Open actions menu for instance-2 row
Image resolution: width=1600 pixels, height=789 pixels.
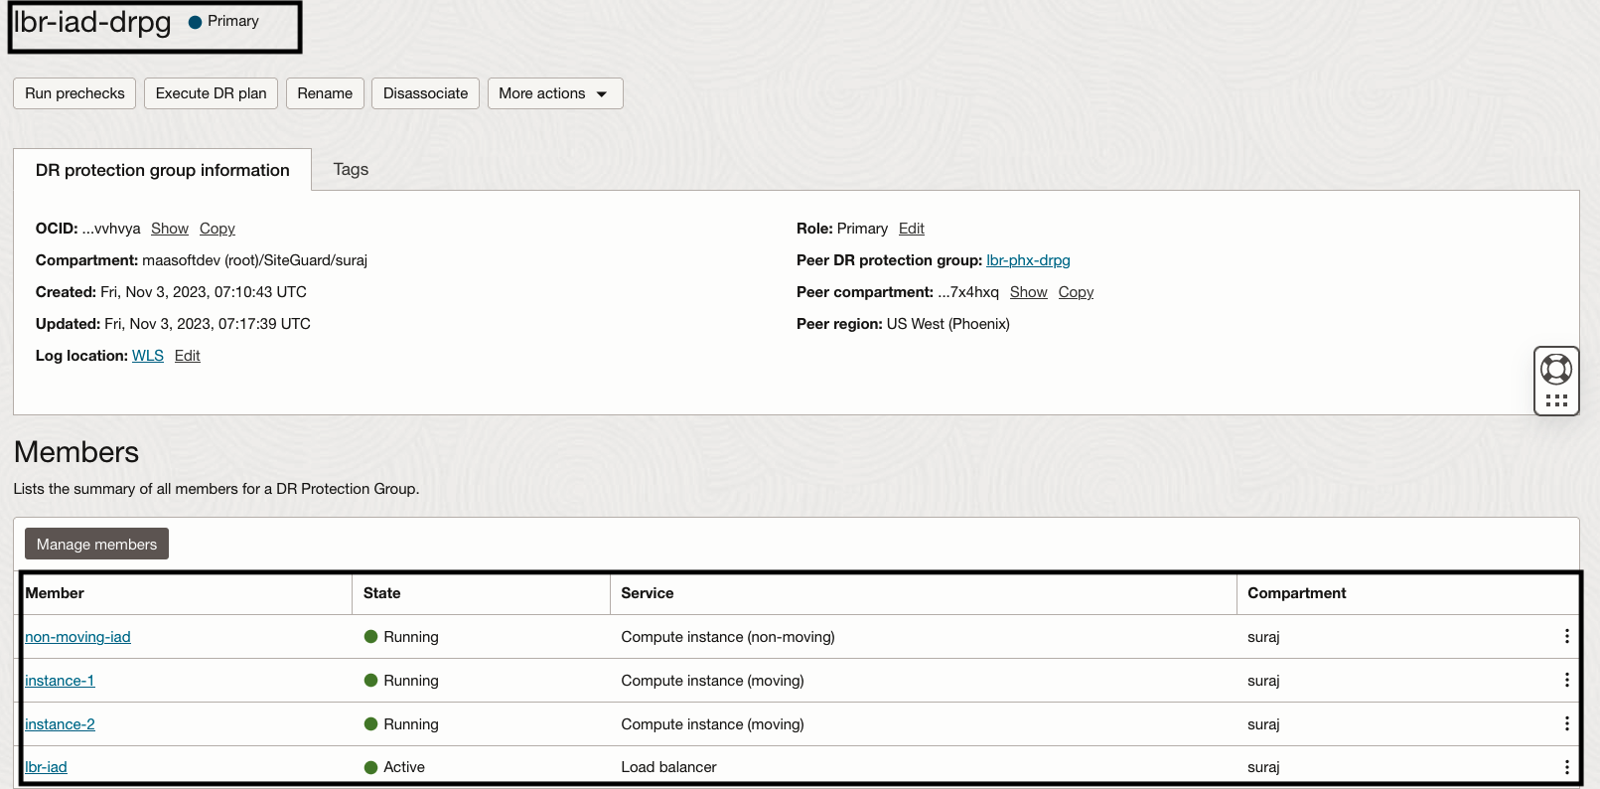point(1566,723)
